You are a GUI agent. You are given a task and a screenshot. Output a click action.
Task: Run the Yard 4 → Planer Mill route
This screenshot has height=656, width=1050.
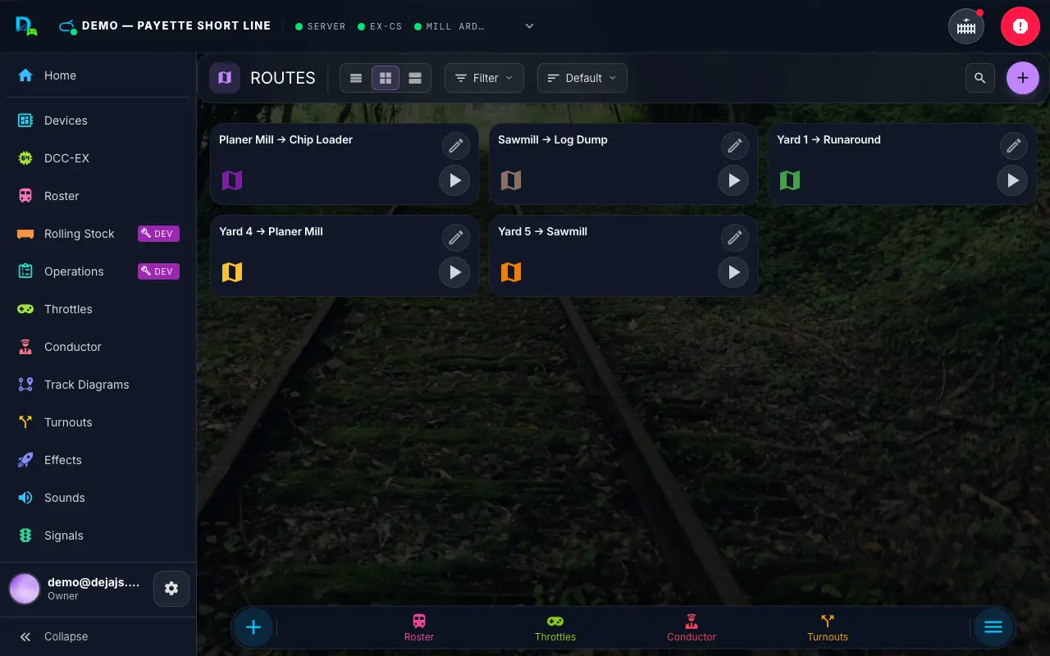454,272
